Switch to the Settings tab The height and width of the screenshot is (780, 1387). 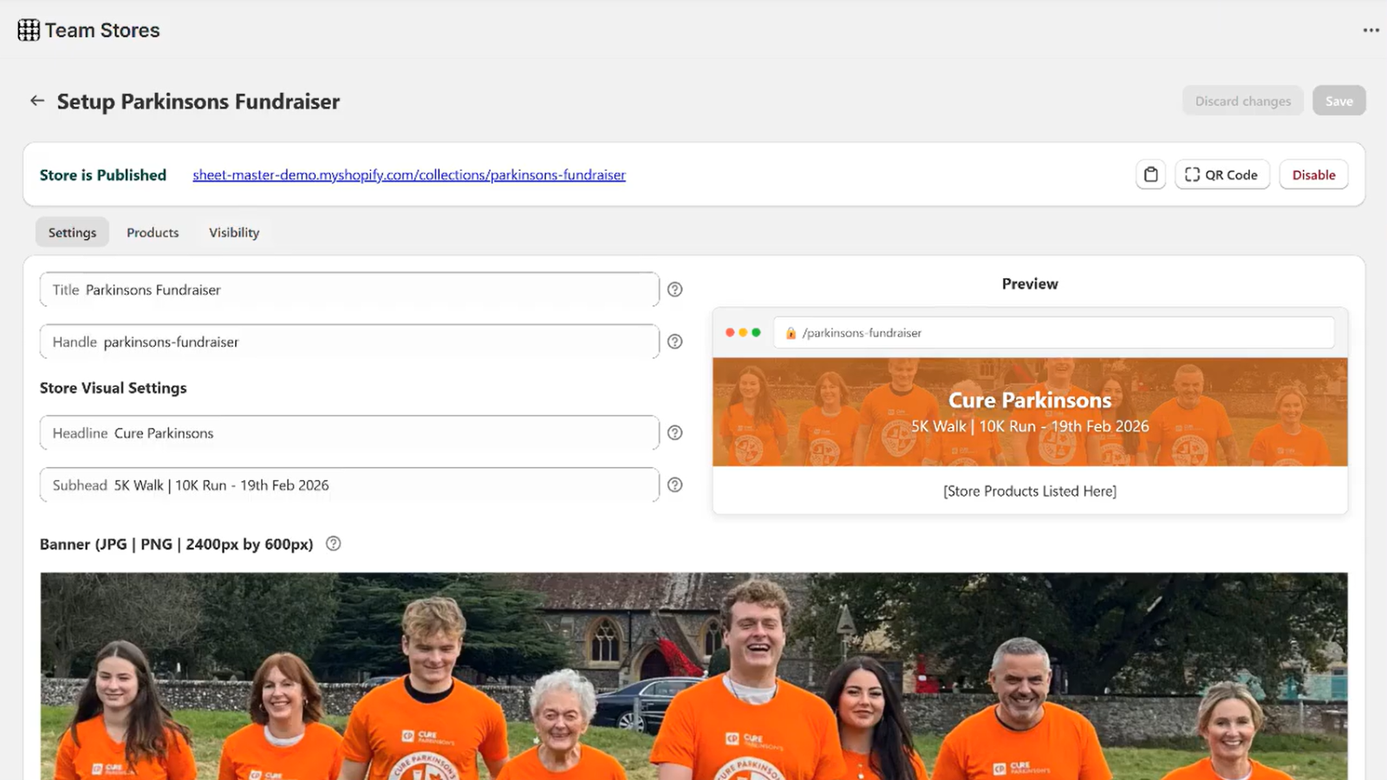click(72, 232)
